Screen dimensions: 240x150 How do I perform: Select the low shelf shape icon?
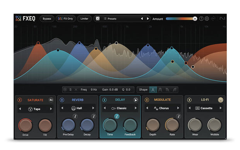coord(167,90)
